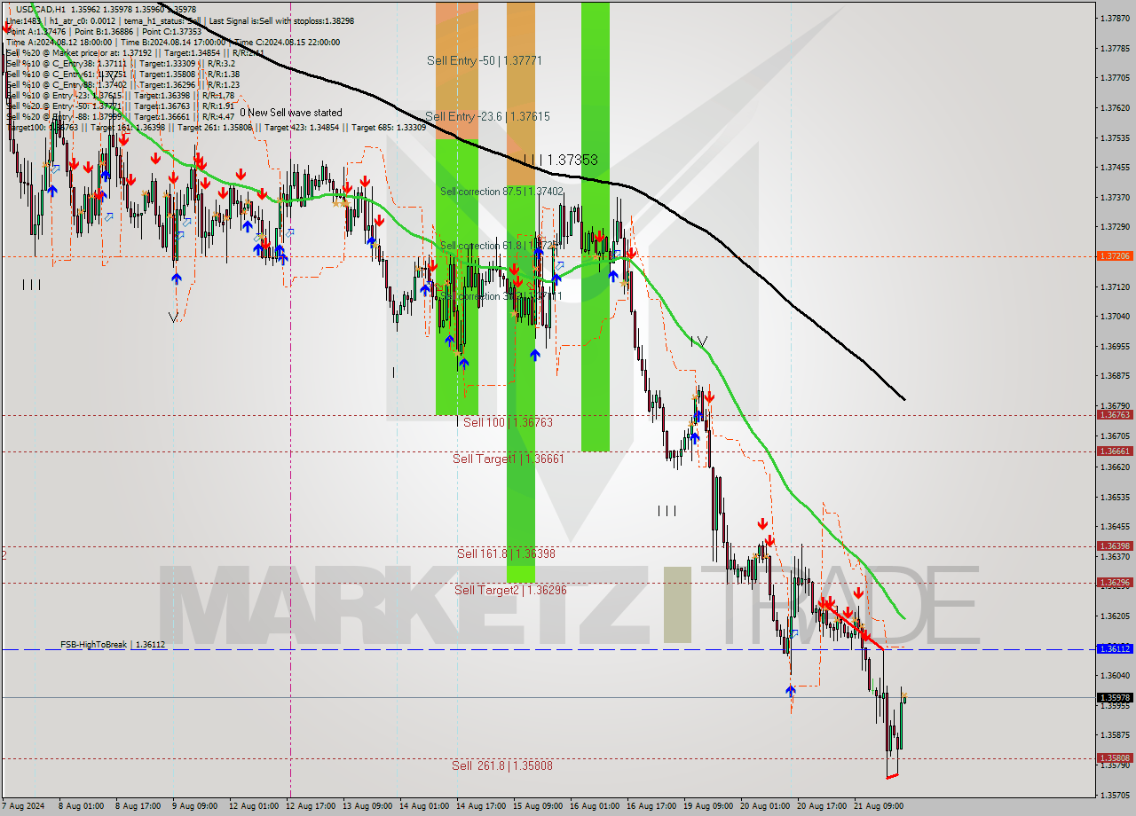Click the 'Sell correction 87.5 | 1.37402' label

501,191
